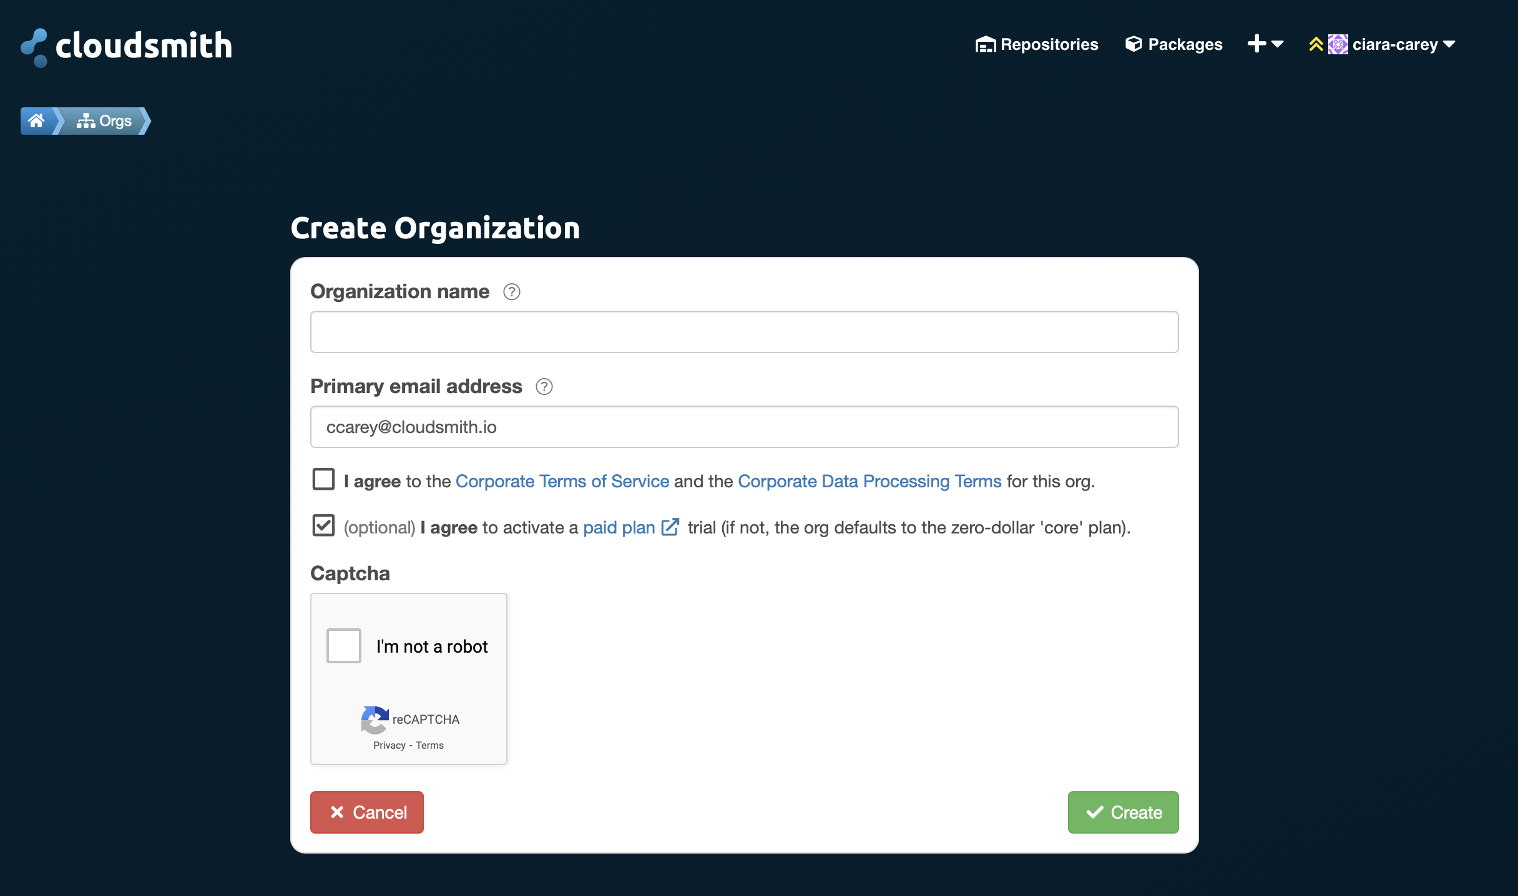Tick the I'm not a robot checkbox
This screenshot has width=1518, height=896.
344,646
